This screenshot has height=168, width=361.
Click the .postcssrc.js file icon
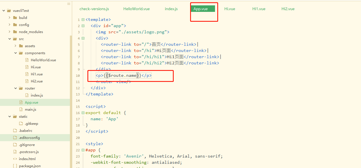[x=15, y=152]
